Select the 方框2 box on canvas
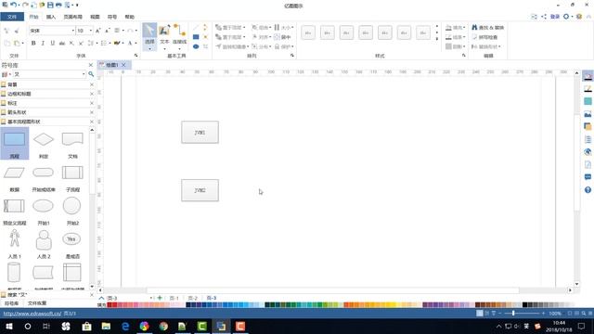Viewport: 594px width, 334px height. pyautogui.click(x=200, y=190)
